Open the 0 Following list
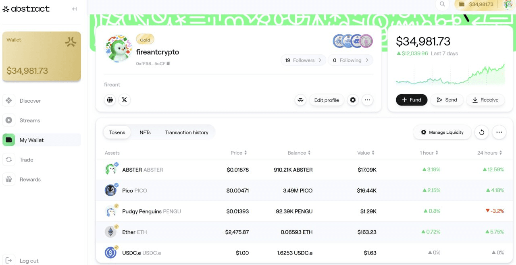Screen dimensions: 516x265 (350, 60)
